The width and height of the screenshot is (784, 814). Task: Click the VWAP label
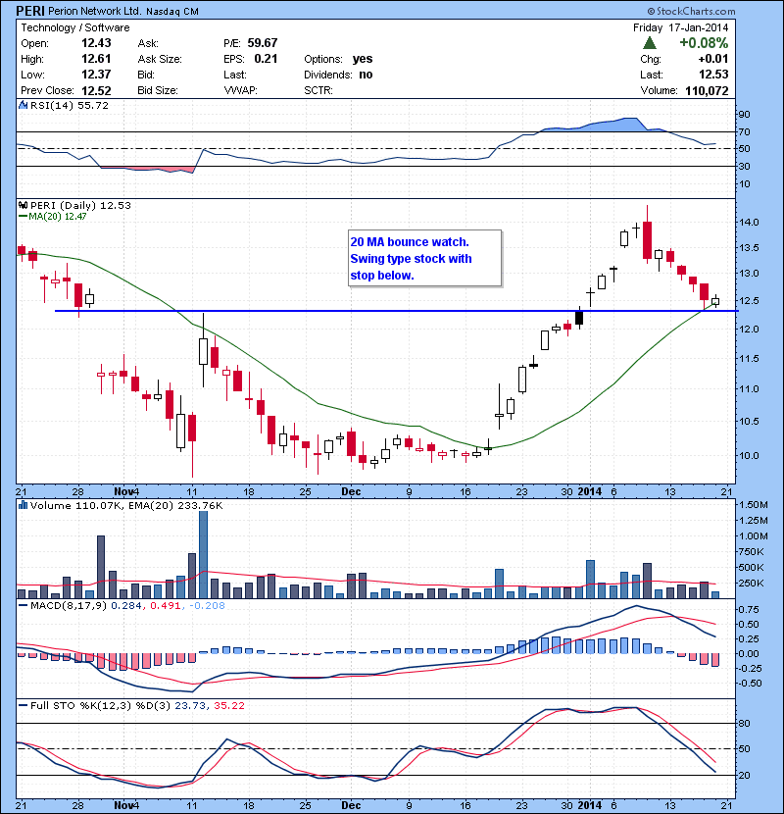click(x=240, y=90)
